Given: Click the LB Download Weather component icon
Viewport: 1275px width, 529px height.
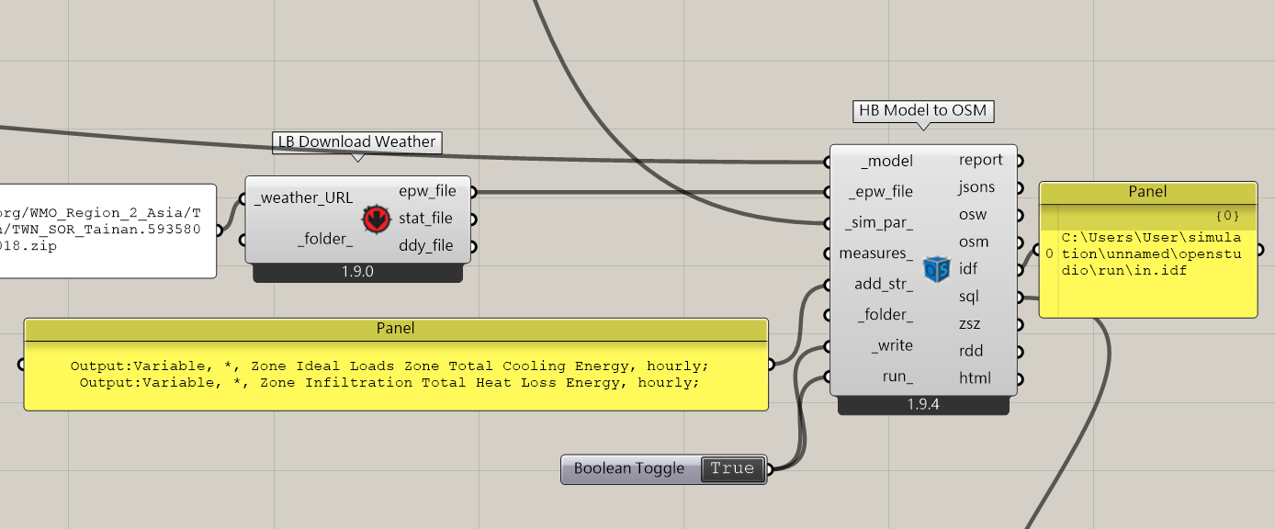Looking at the screenshot, I should coord(374,219).
